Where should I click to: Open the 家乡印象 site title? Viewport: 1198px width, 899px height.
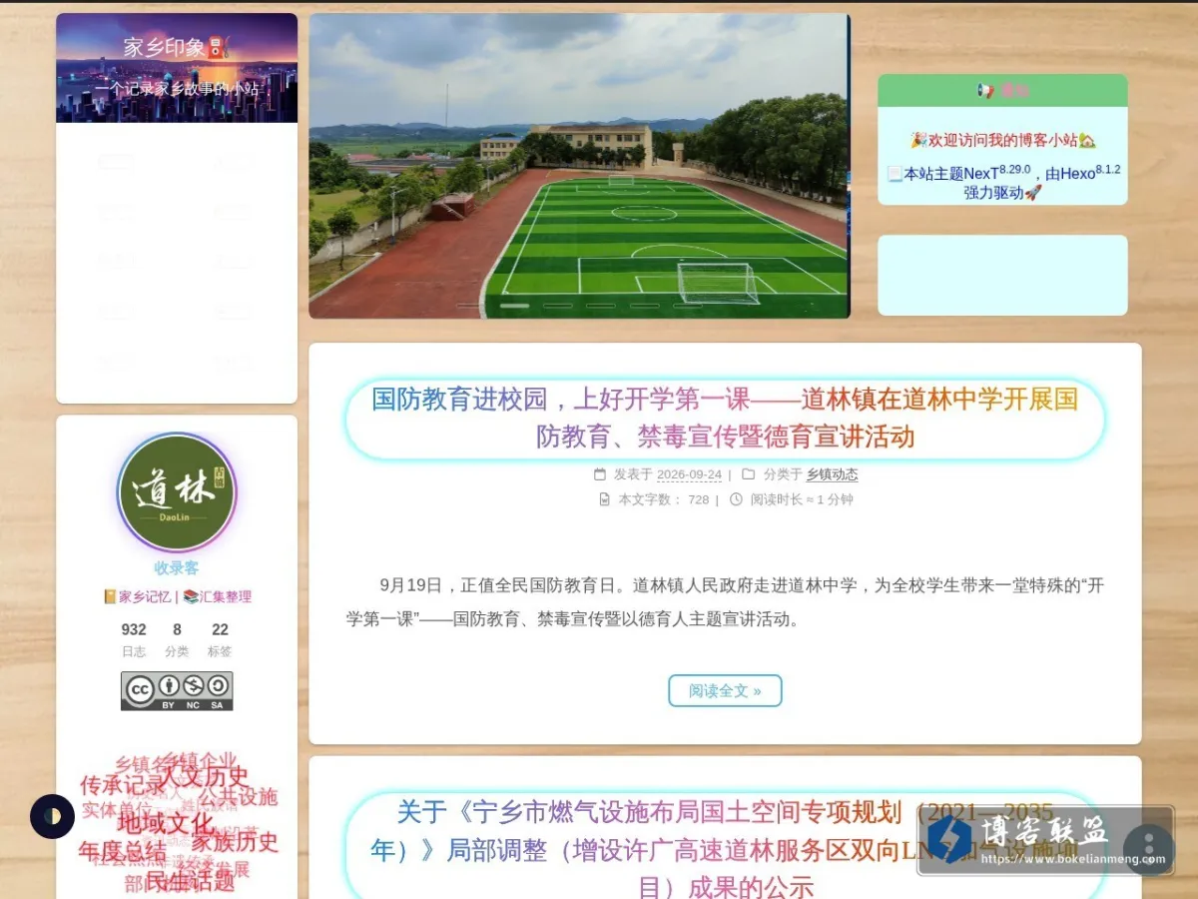pyautogui.click(x=177, y=46)
